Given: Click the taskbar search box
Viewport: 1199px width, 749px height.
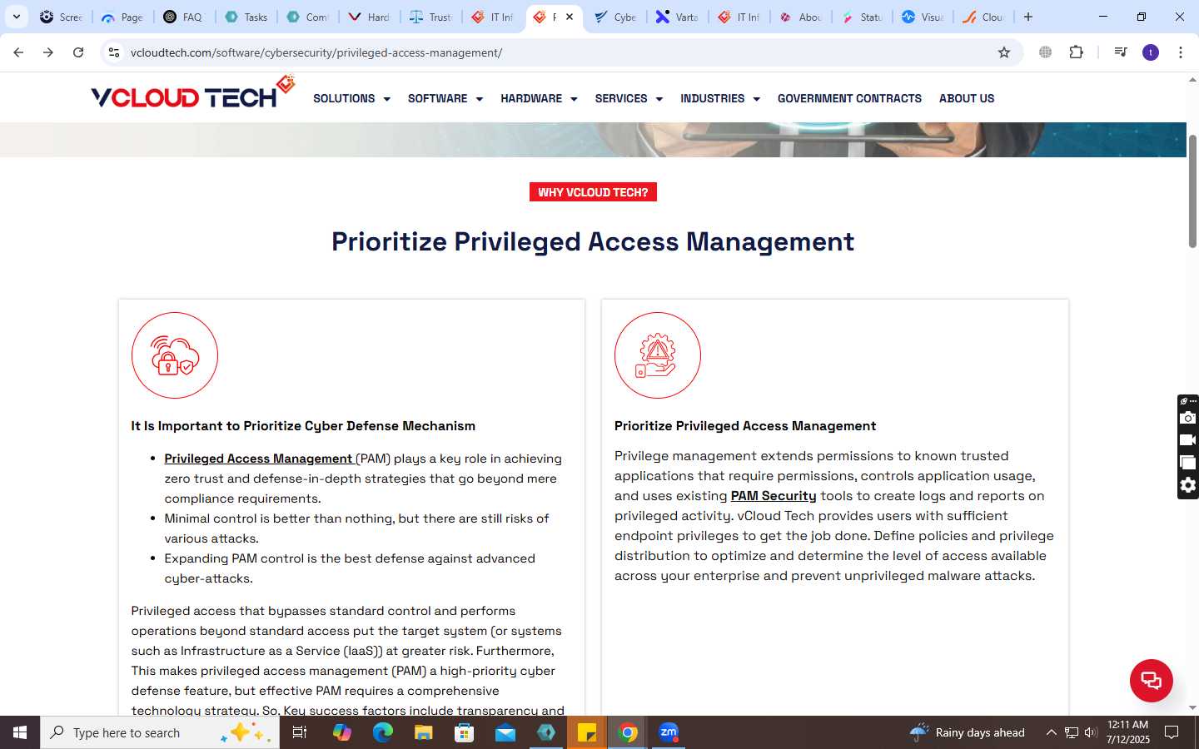Looking at the screenshot, I should point(160,732).
